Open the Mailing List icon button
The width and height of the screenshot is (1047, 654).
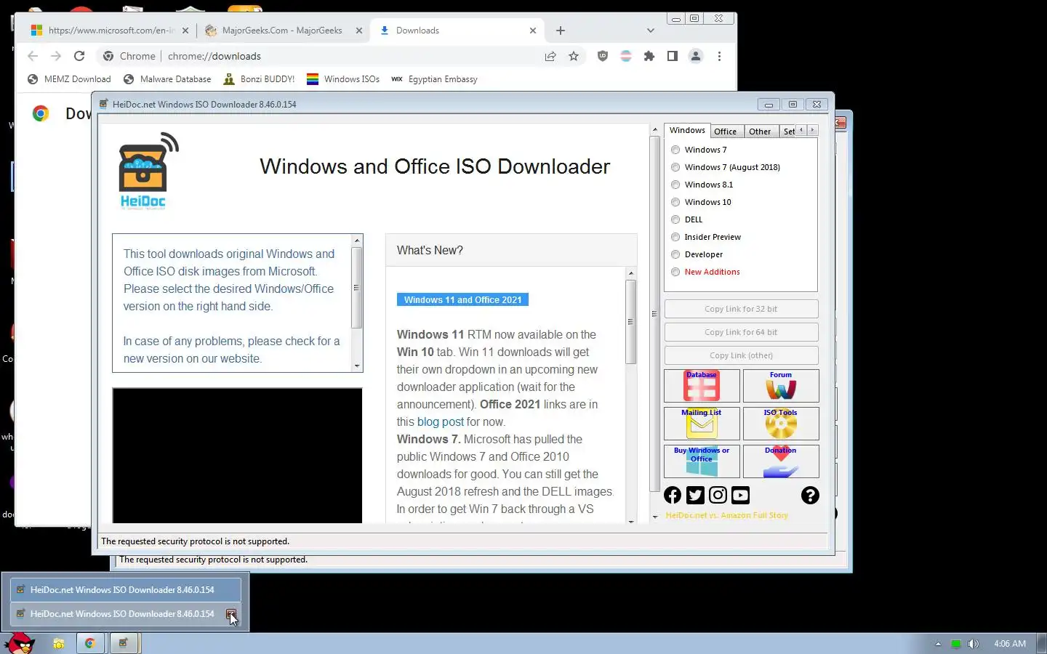click(702, 424)
